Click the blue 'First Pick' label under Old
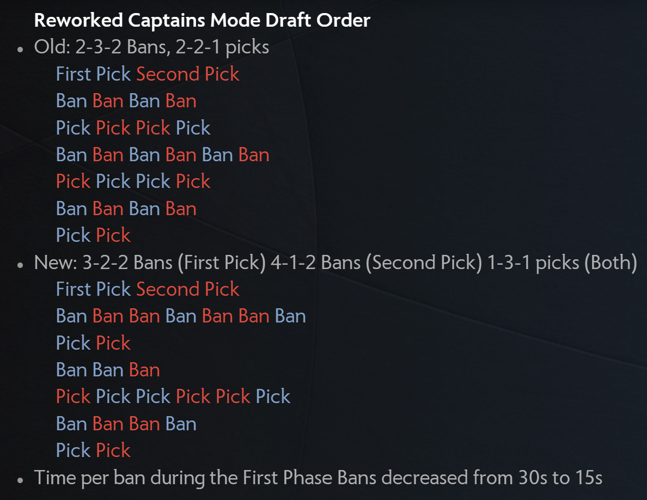647x500 pixels. point(93,74)
